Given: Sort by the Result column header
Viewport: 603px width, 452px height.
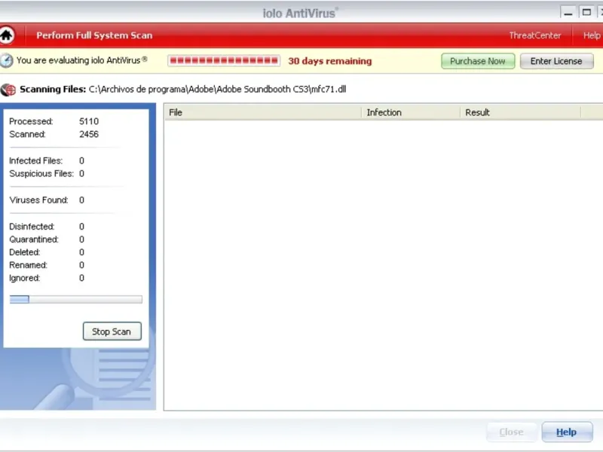Looking at the screenshot, I should tap(520, 112).
